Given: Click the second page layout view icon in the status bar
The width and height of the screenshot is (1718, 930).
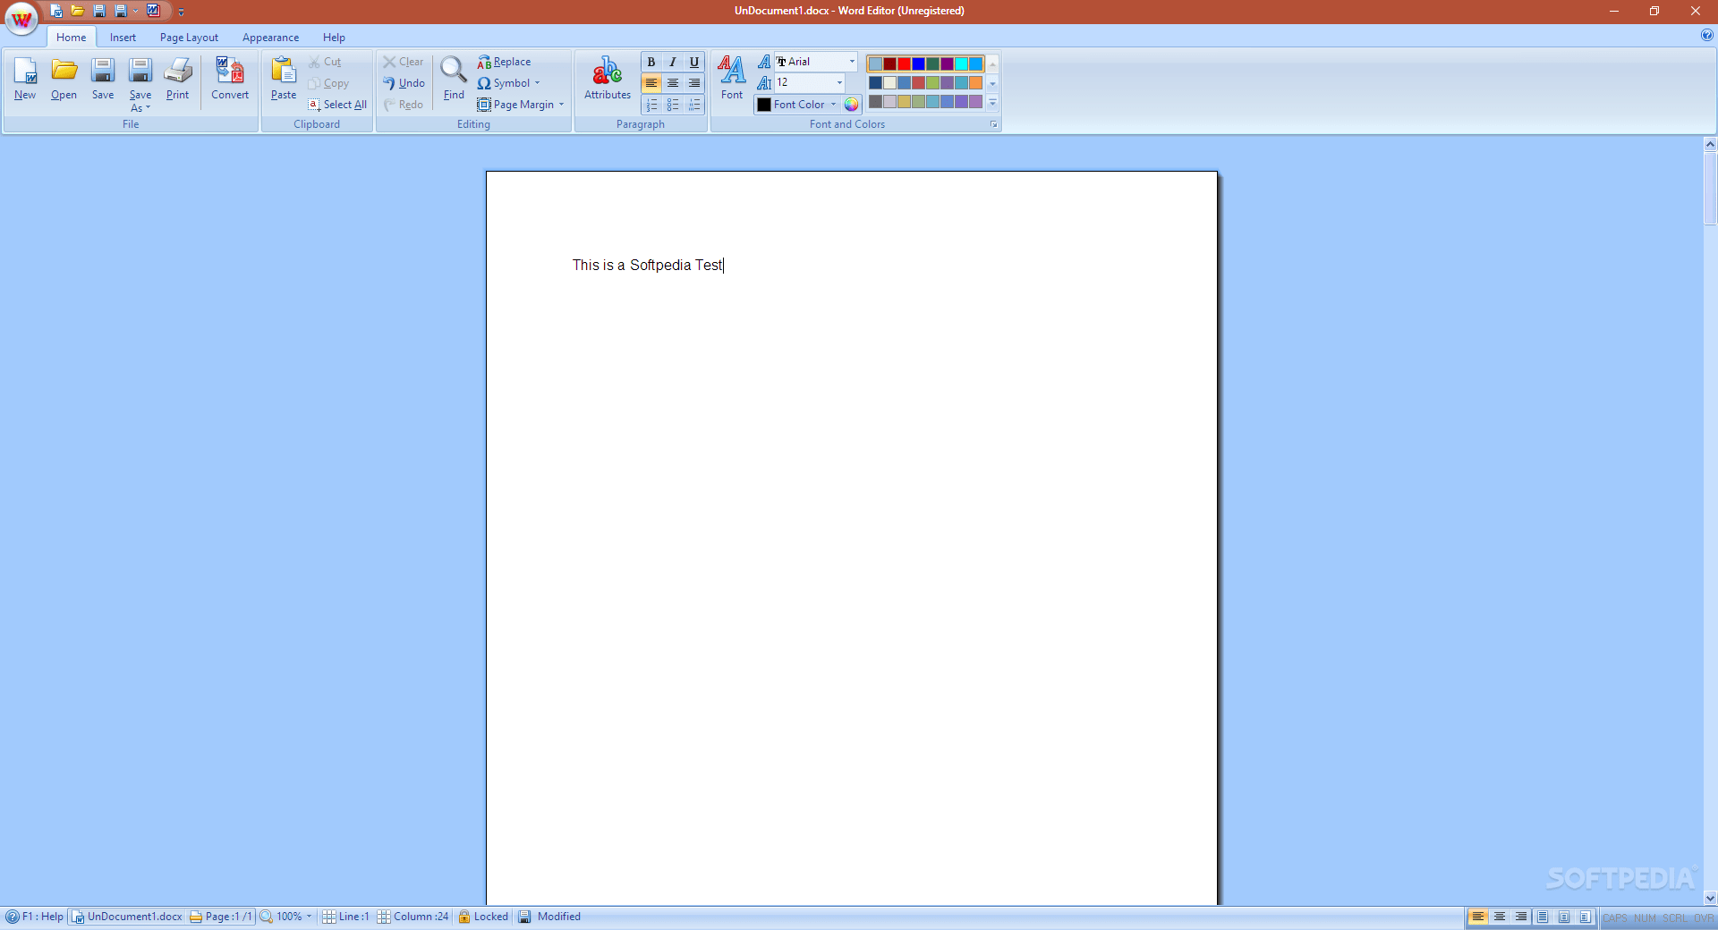Looking at the screenshot, I should [x=1564, y=917].
